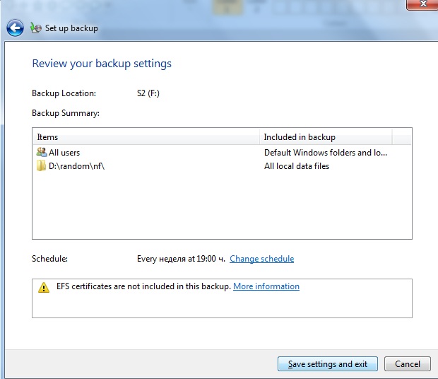Select the All users row label

pyautogui.click(x=64, y=153)
